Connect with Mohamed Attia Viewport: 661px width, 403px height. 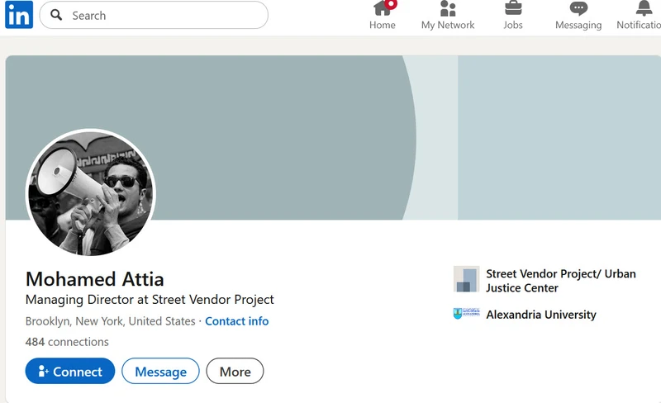click(x=70, y=371)
